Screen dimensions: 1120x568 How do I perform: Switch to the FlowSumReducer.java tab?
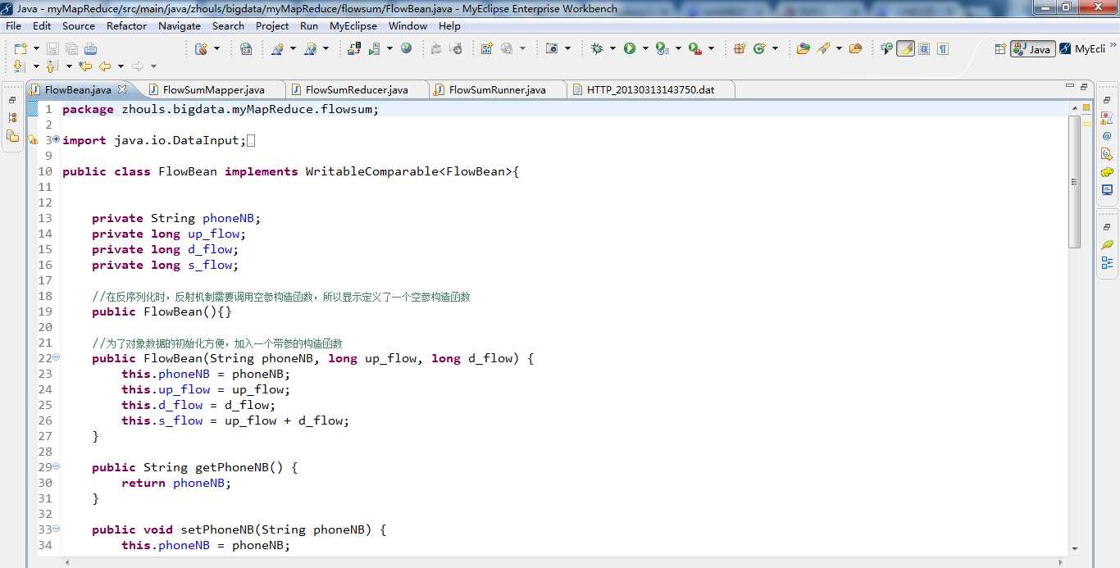(357, 89)
